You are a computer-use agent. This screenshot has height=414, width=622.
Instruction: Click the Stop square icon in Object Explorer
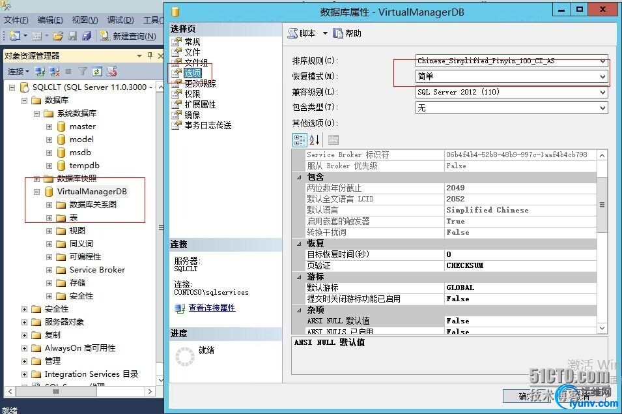click(68, 72)
